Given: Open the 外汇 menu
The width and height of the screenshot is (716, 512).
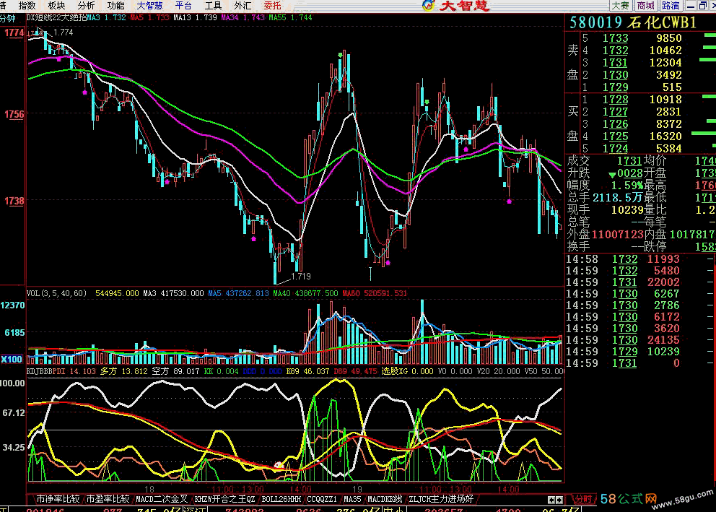Looking at the screenshot, I should [x=243, y=6].
